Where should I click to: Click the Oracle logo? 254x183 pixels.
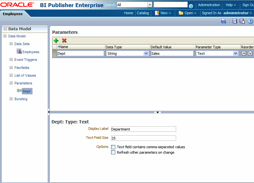(x=17, y=5)
